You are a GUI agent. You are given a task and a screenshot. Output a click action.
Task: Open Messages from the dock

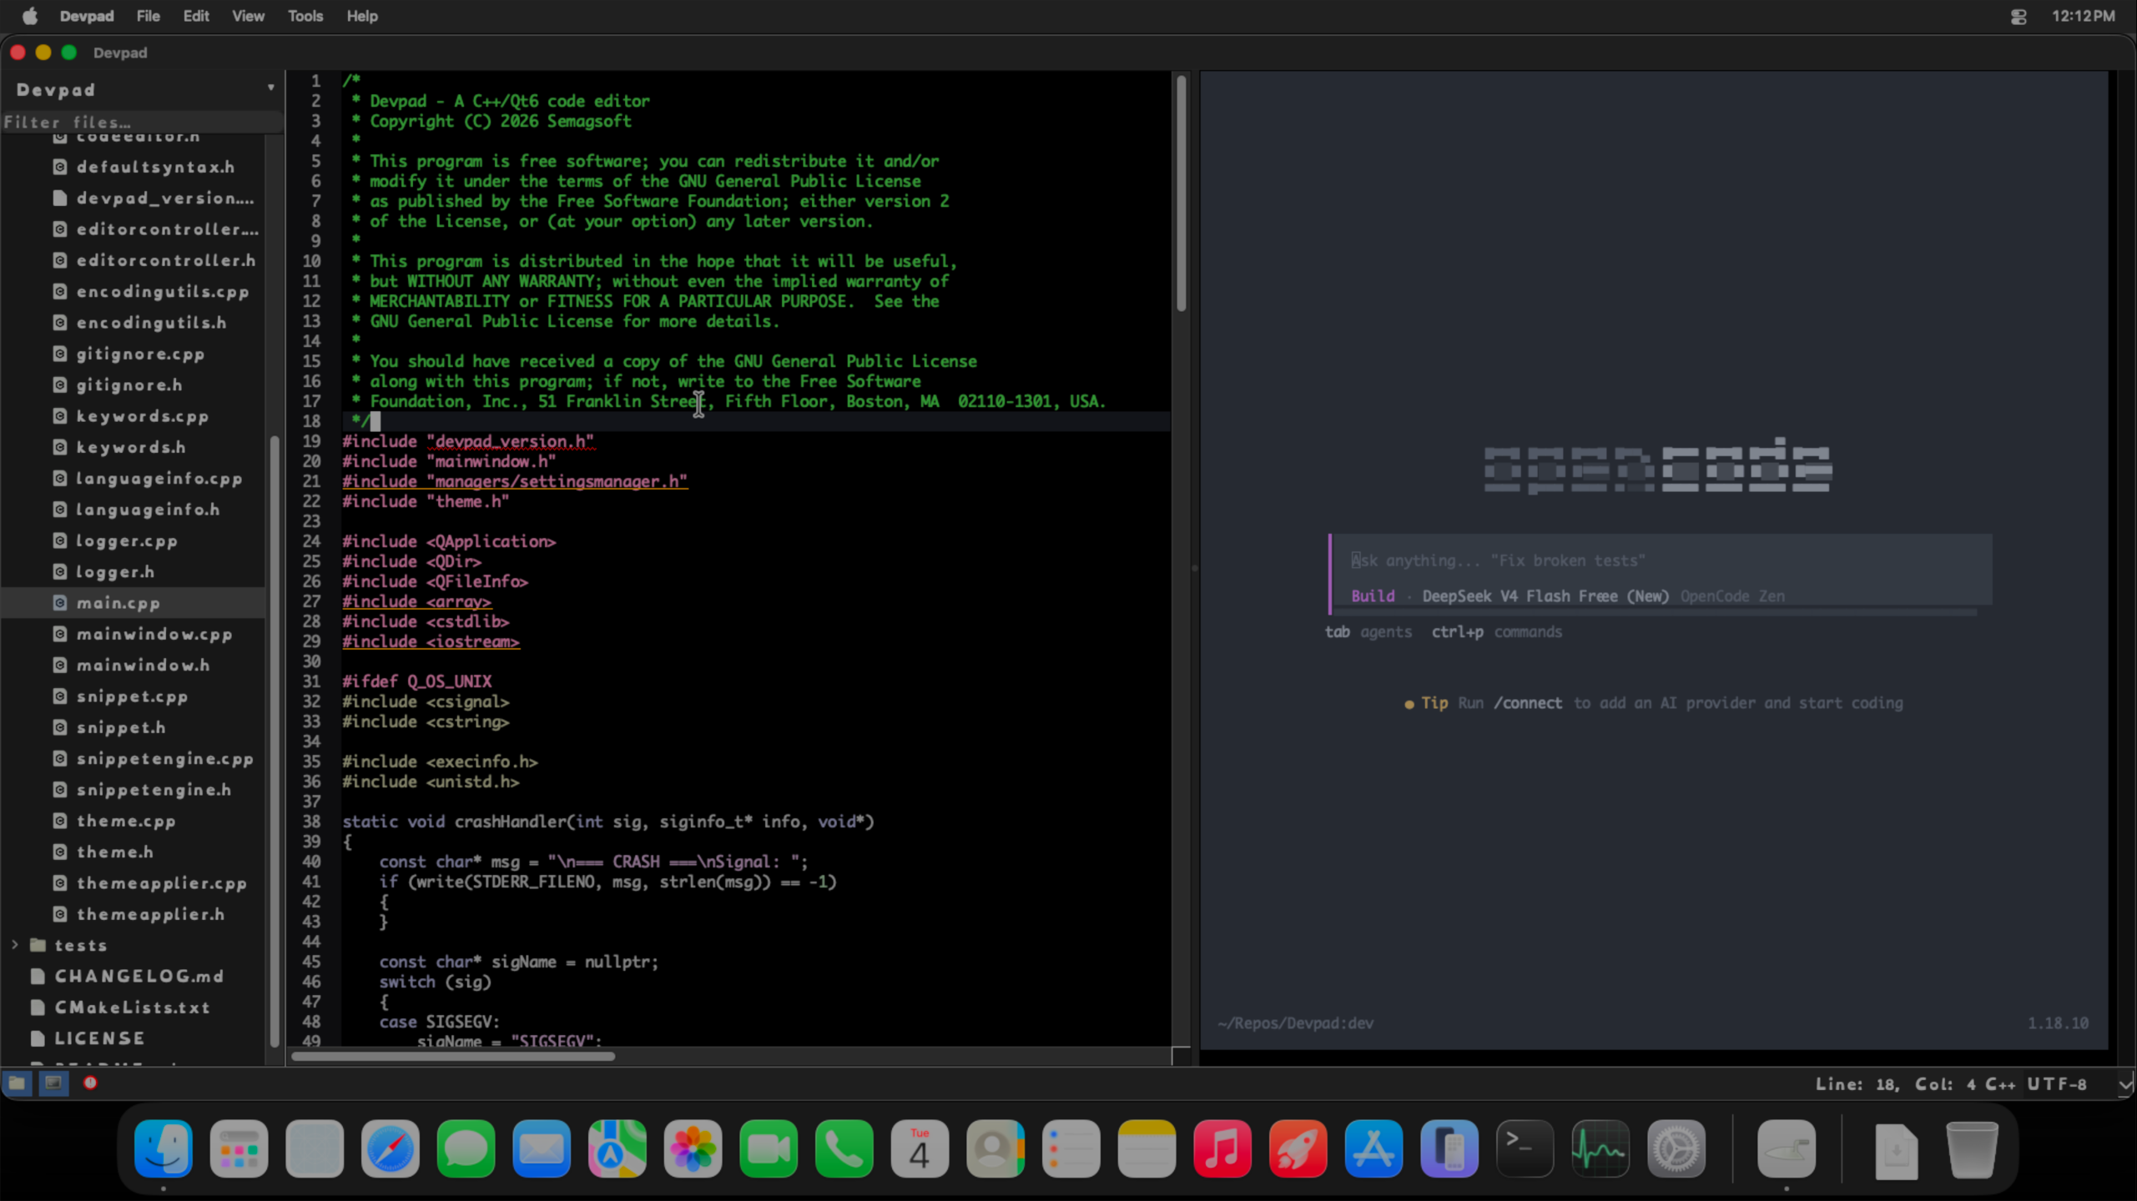[466, 1149]
